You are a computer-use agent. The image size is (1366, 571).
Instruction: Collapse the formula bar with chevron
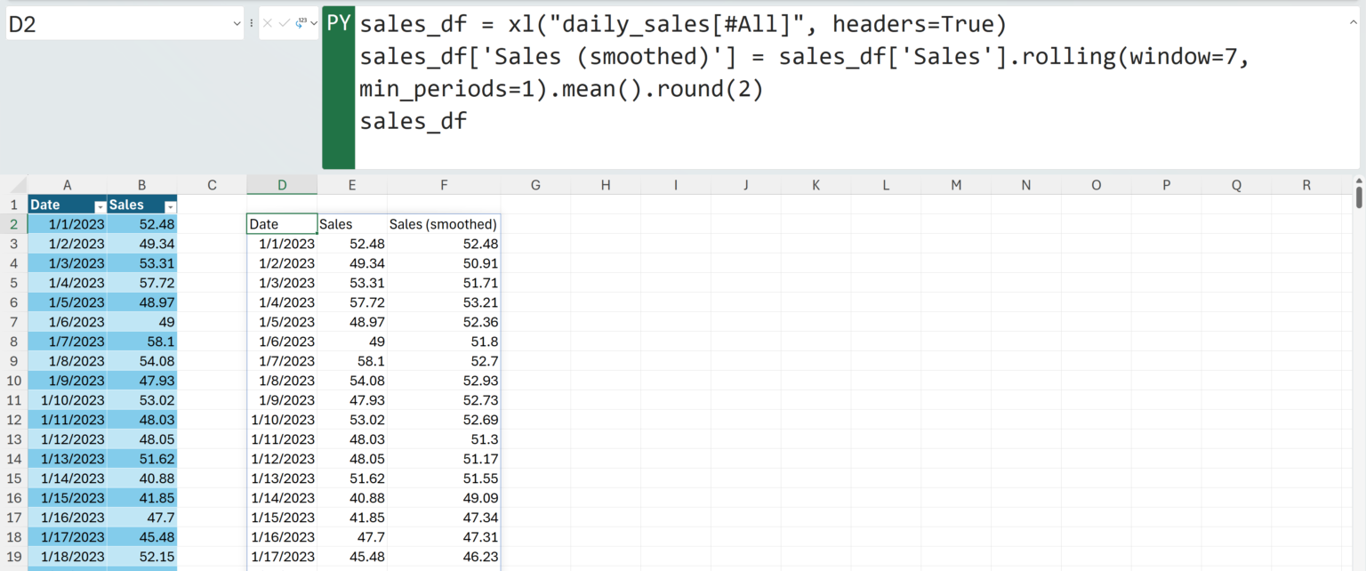coord(1353,20)
